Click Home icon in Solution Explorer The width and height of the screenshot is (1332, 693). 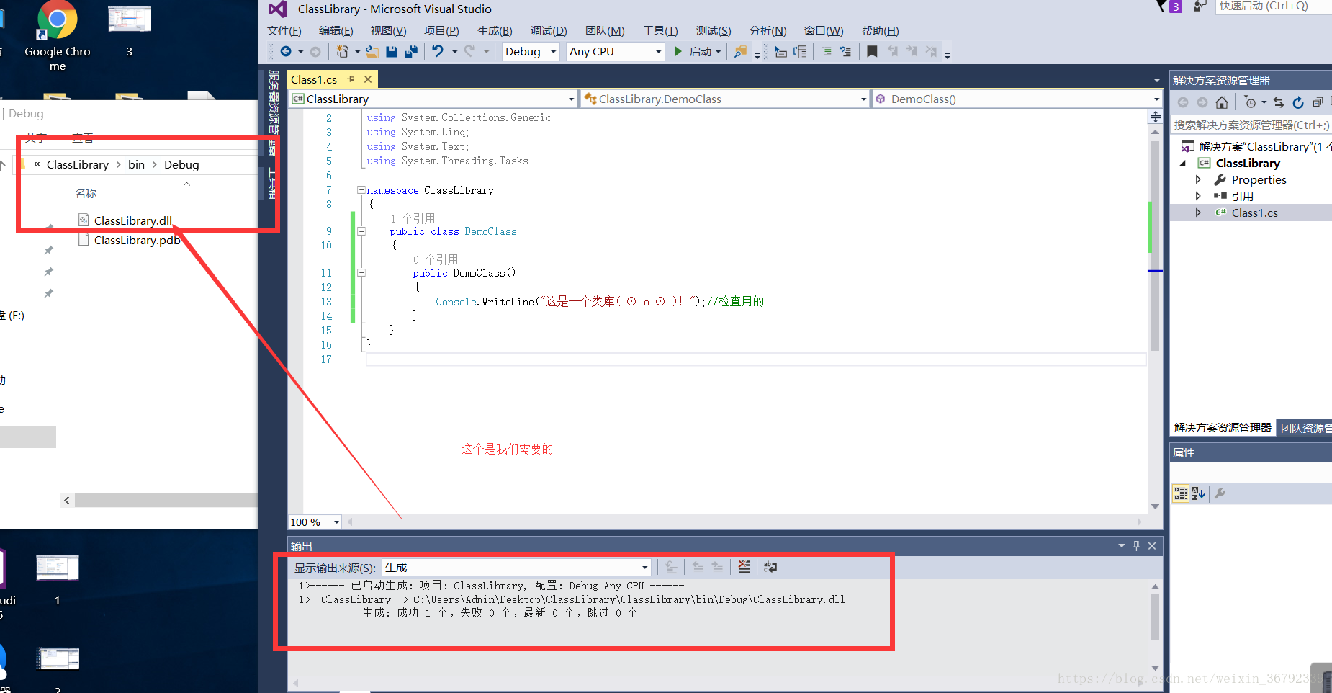click(x=1222, y=102)
